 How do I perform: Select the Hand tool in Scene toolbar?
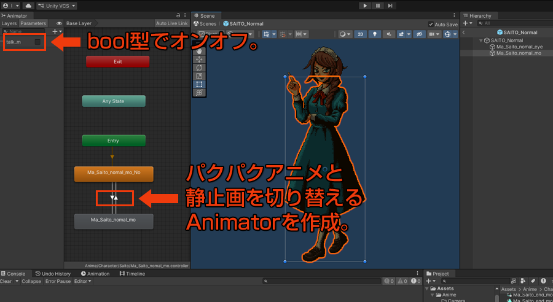(x=199, y=52)
